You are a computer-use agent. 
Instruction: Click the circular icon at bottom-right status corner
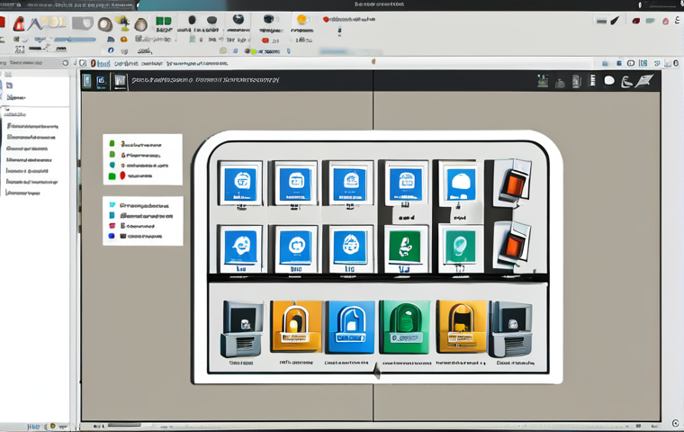[675, 423]
